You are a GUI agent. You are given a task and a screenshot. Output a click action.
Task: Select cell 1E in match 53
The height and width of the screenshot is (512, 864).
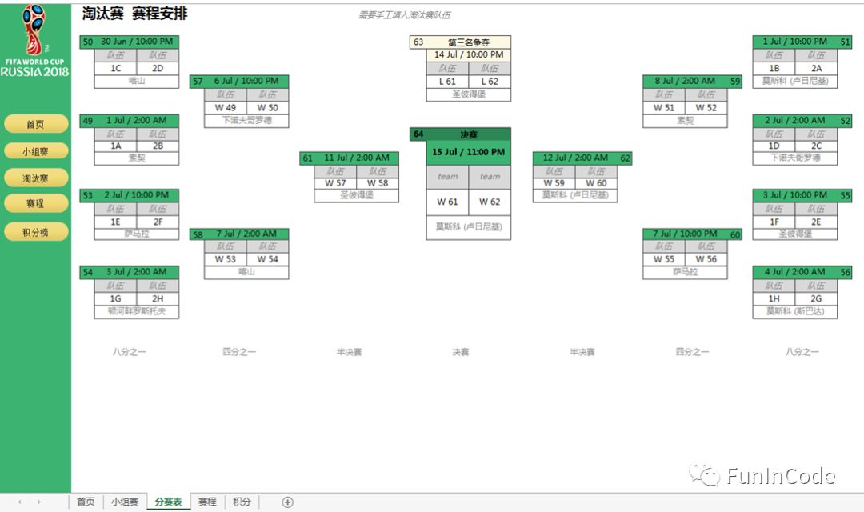point(116,222)
